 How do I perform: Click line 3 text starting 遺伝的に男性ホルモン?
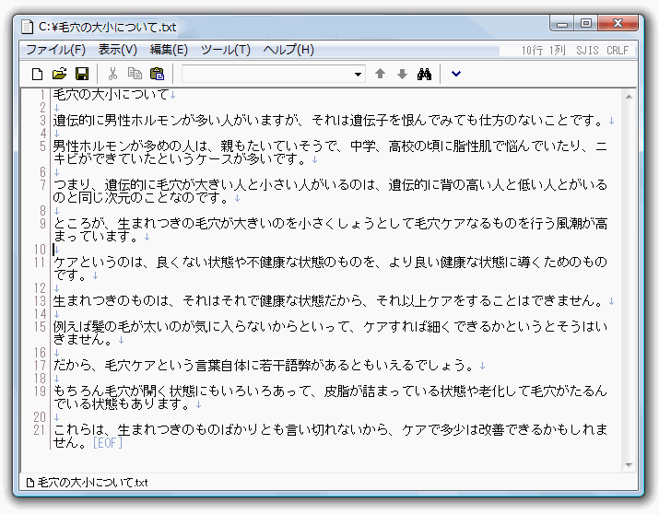tap(329, 121)
